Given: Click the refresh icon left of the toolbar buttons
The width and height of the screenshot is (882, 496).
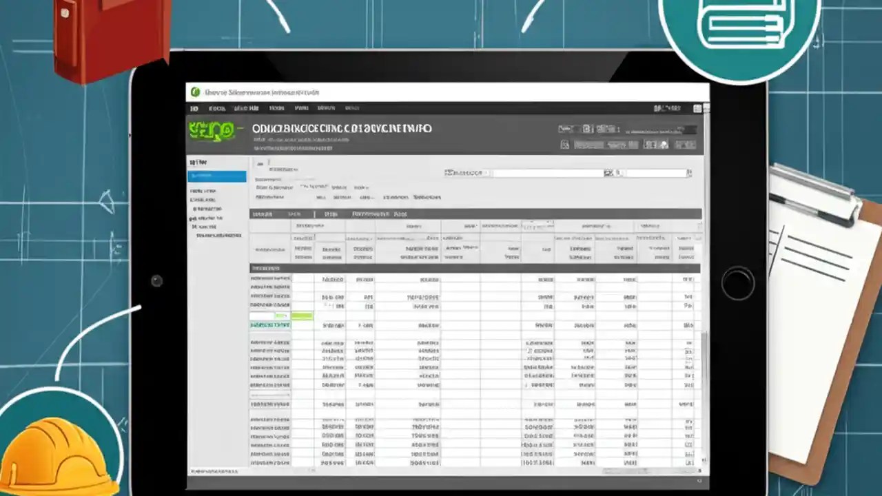Looking at the screenshot, I should coord(566,145).
